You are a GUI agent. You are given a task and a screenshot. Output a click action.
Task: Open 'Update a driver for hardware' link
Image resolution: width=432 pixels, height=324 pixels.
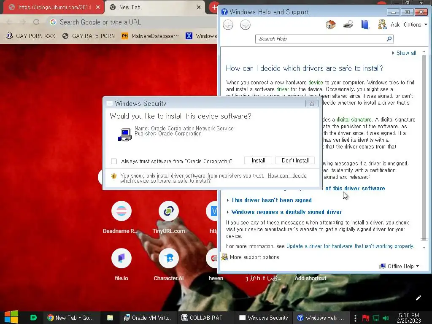pyautogui.click(x=350, y=246)
